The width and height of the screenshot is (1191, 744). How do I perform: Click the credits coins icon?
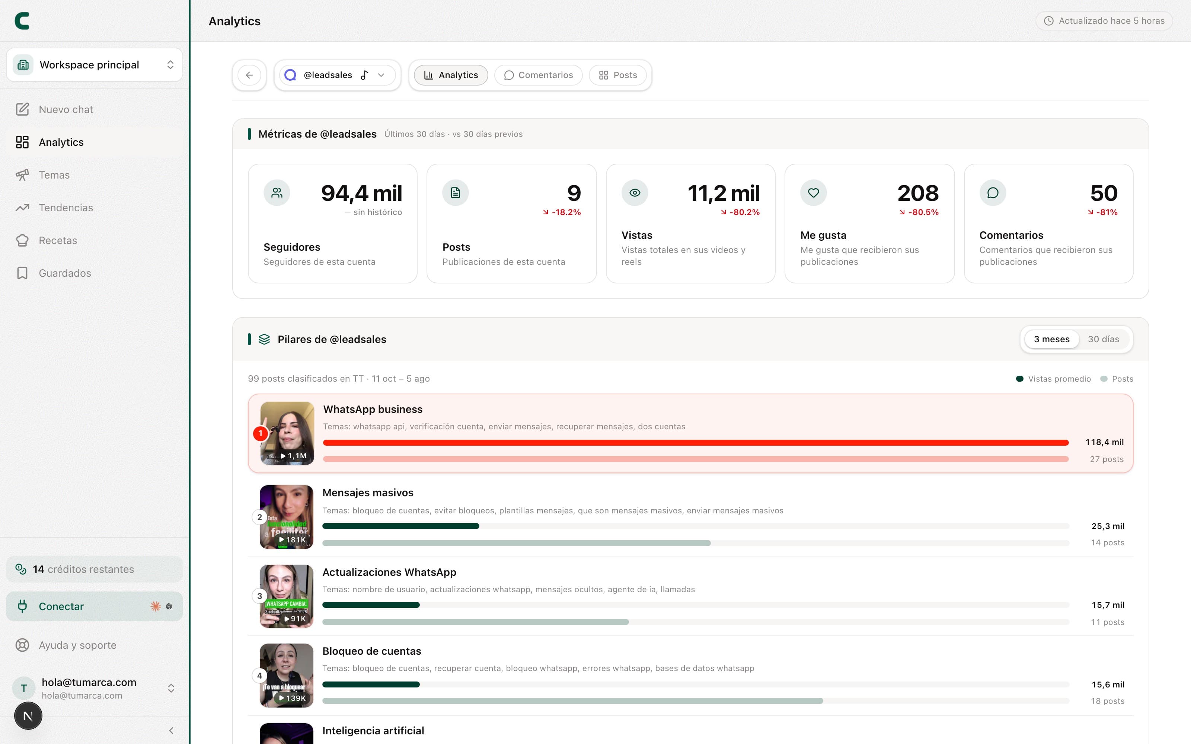21,569
